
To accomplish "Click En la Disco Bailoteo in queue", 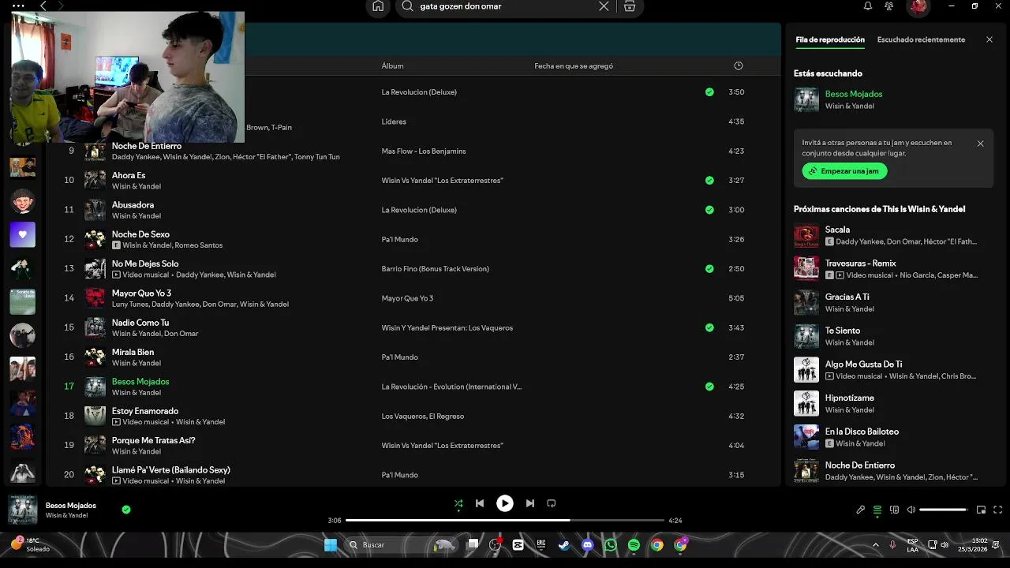I will tap(862, 432).
